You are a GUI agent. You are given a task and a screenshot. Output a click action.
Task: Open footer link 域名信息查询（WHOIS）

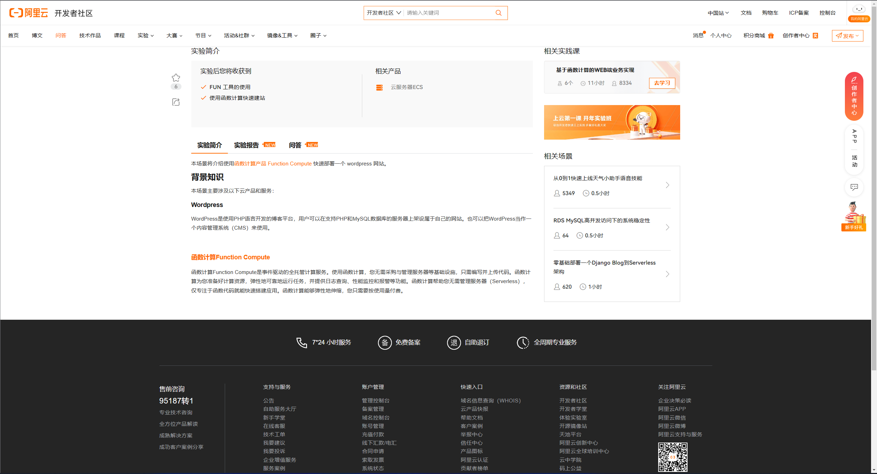(x=491, y=401)
